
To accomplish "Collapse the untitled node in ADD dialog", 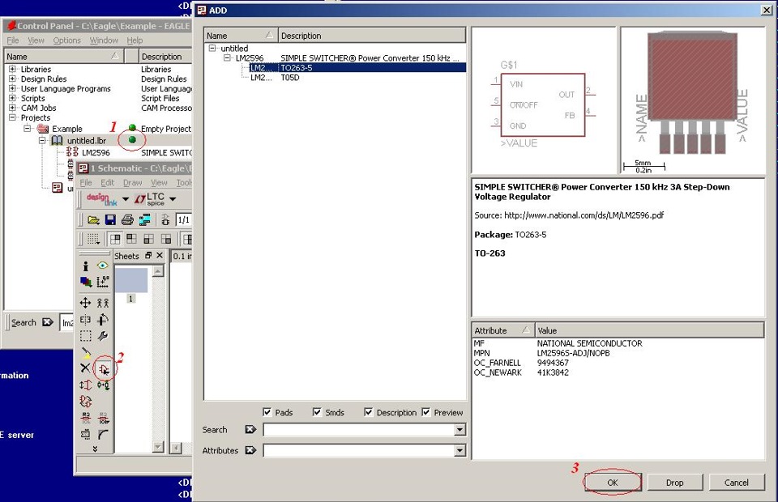I will pos(212,48).
